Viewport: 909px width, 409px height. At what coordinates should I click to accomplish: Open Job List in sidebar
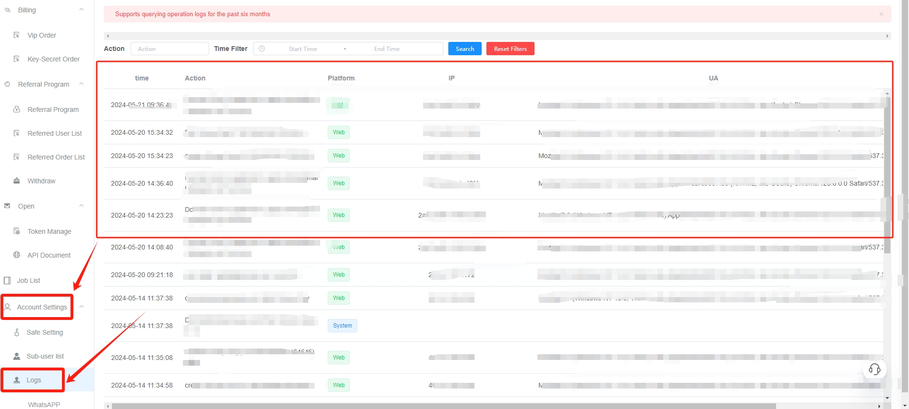tap(29, 280)
